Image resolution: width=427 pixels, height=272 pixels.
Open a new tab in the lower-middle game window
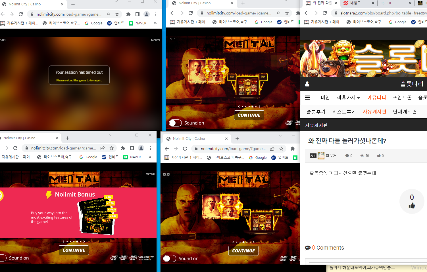(x=237, y=139)
